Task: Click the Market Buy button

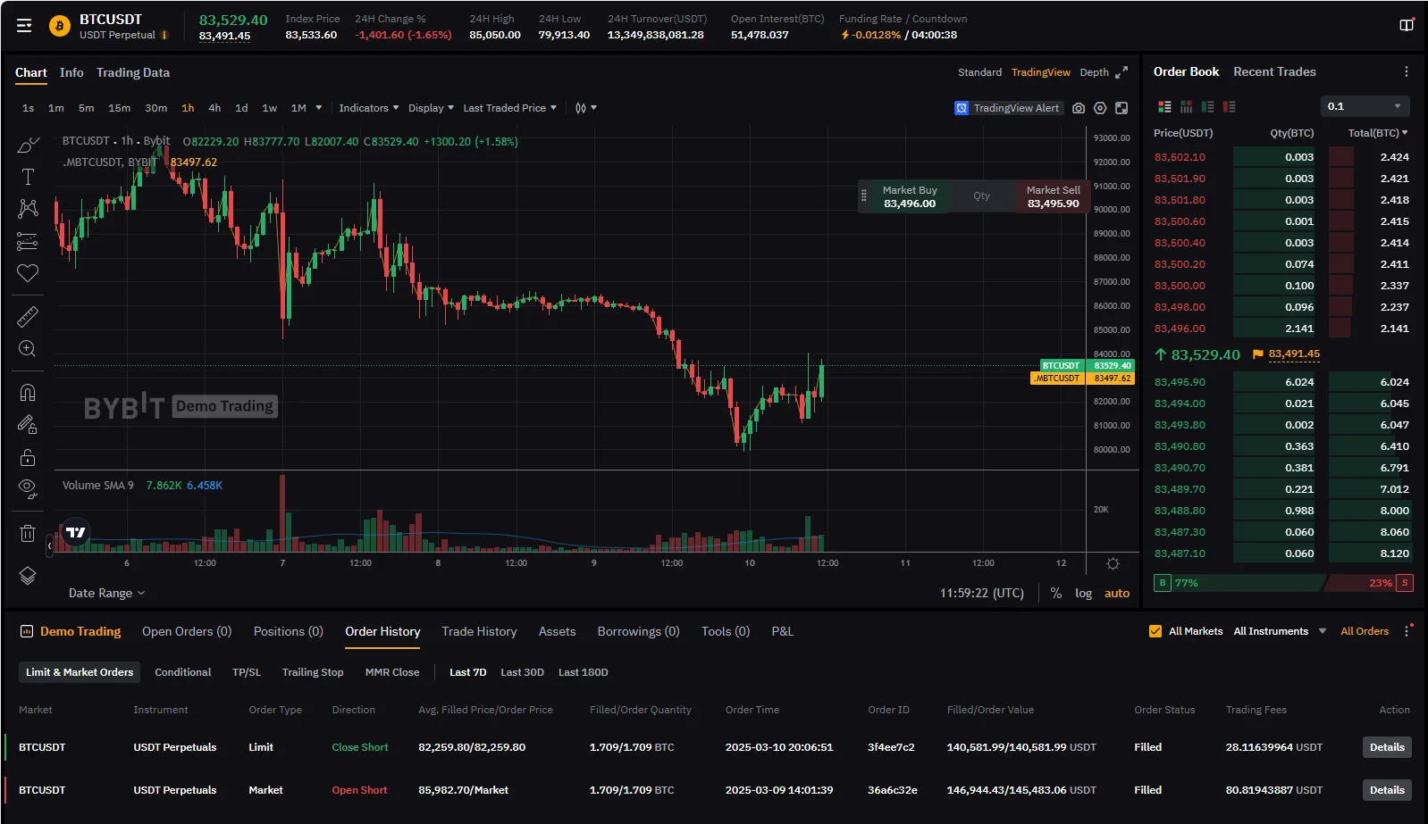Action: (x=909, y=196)
